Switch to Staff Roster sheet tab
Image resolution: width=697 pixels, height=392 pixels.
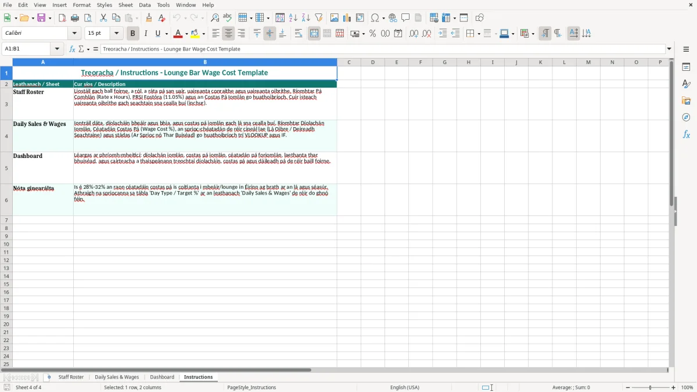point(71,377)
